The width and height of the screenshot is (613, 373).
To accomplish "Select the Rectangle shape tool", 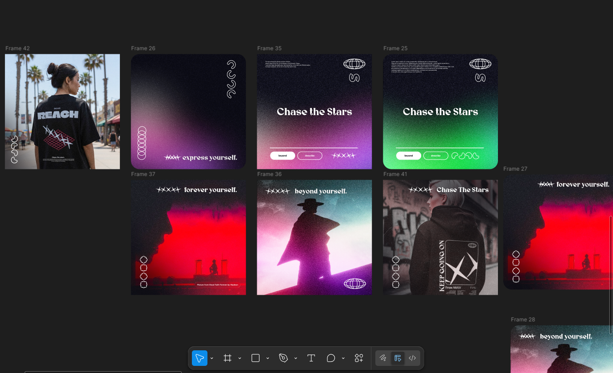I will point(255,358).
